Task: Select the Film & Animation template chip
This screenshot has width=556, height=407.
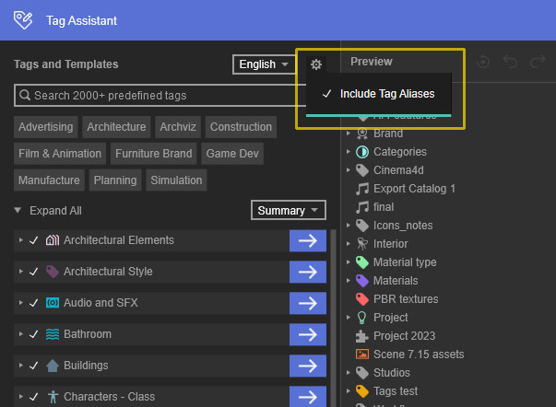Action: [60, 154]
